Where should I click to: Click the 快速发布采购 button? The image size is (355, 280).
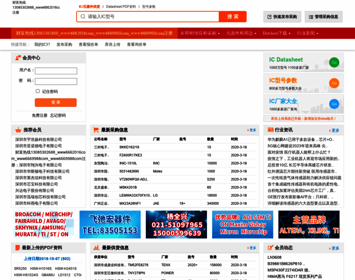[x=282, y=17]
